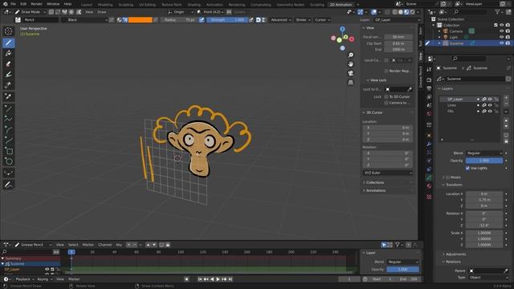Click the Zoom view magnifier gizmo
514x289 pixels.
click(351, 55)
